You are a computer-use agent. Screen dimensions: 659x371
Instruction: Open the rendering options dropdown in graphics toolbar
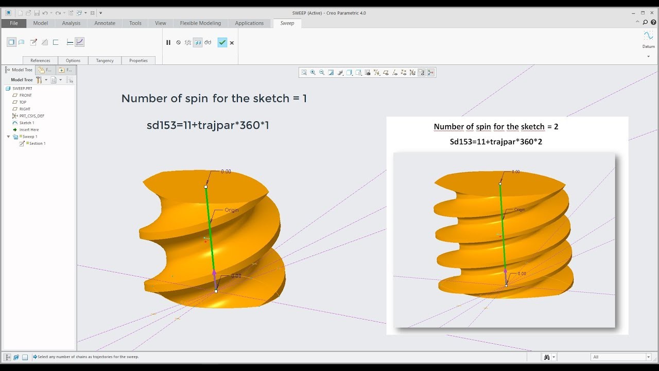[x=340, y=73]
